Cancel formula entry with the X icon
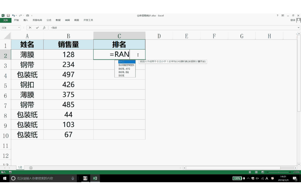 coord(30,28)
